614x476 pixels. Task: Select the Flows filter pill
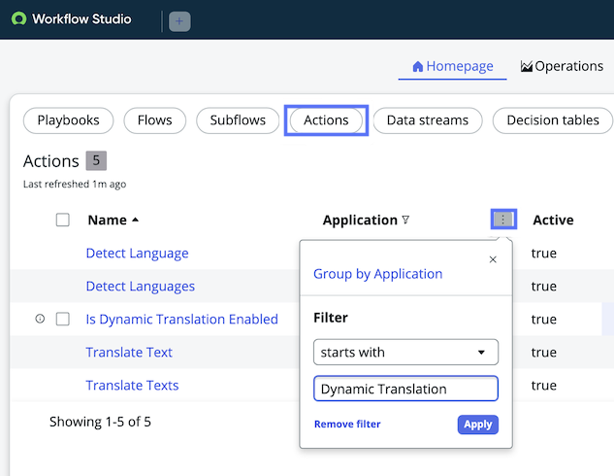154,120
